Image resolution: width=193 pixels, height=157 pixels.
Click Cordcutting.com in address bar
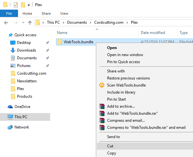109,22
